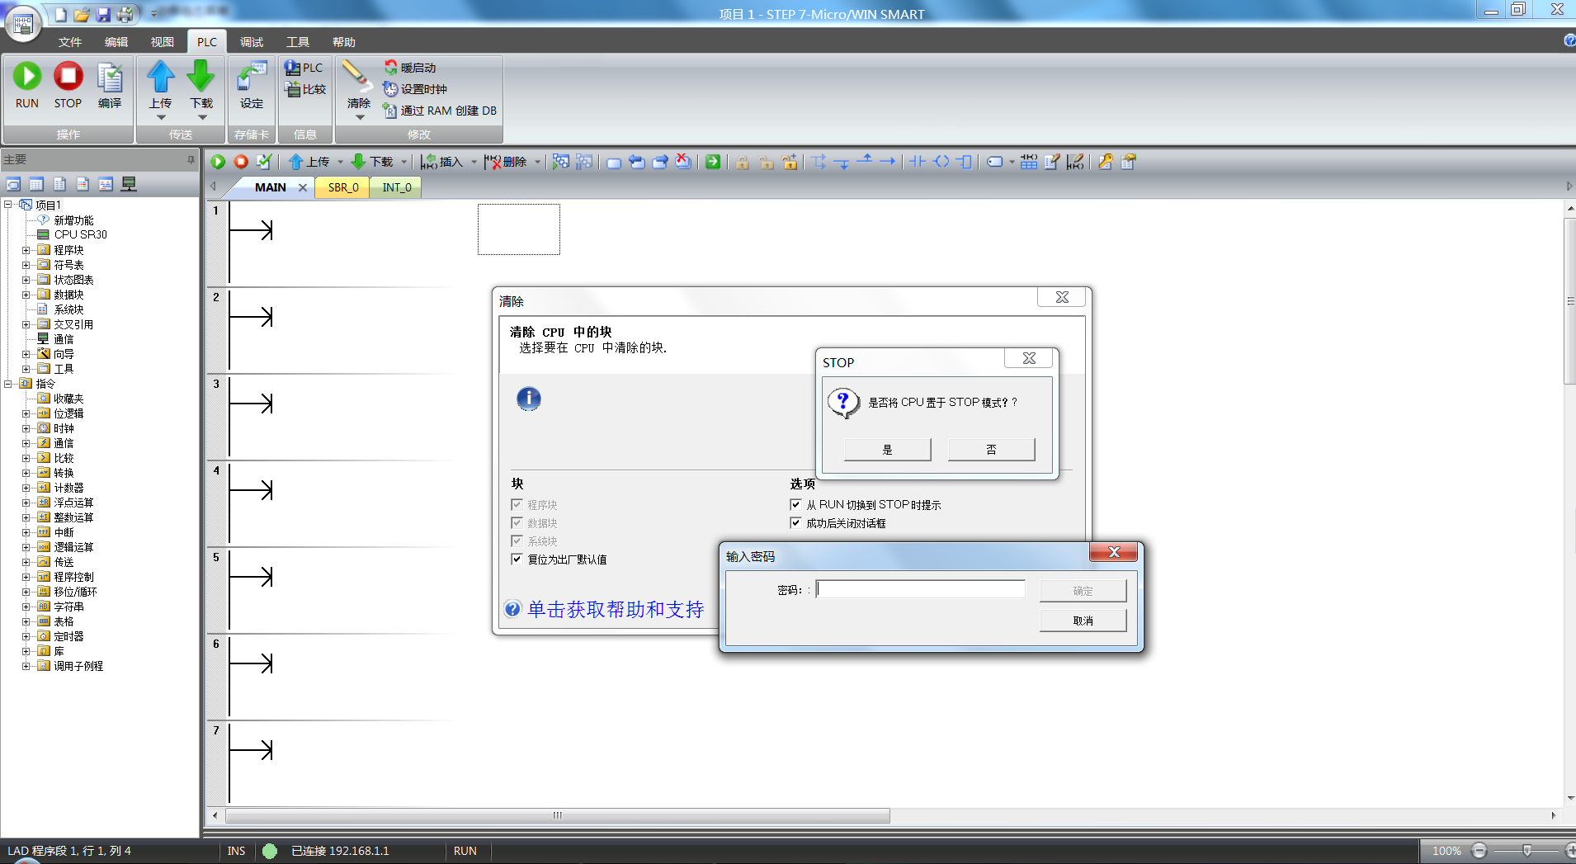Open the 调试 ribbon menu
Image resolution: width=1576 pixels, height=864 pixels.
(x=252, y=42)
